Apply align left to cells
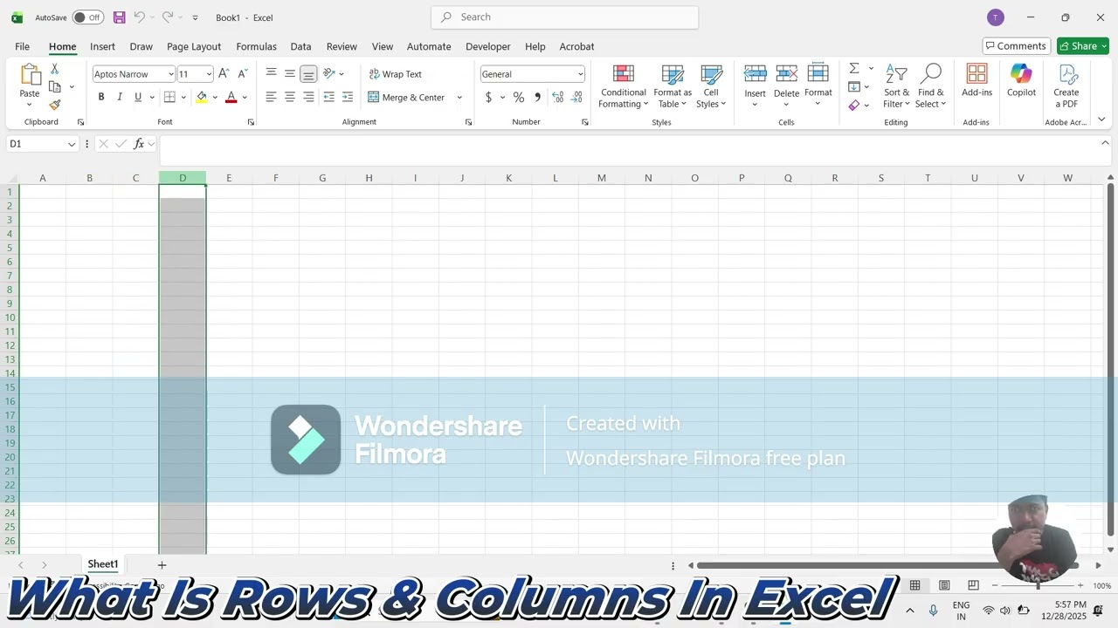This screenshot has width=1118, height=628. tap(272, 97)
